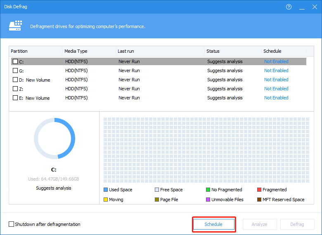This screenshot has width=322, height=235.
Task: Select the Z: partition checkbox
Action: coord(15,89)
